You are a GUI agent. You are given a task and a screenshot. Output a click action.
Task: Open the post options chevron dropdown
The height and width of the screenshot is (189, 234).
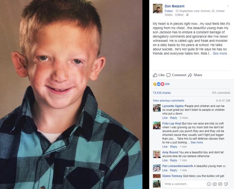(x=228, y=6)
